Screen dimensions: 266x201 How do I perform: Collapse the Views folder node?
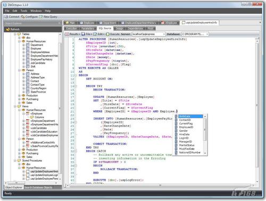point(15,106)
